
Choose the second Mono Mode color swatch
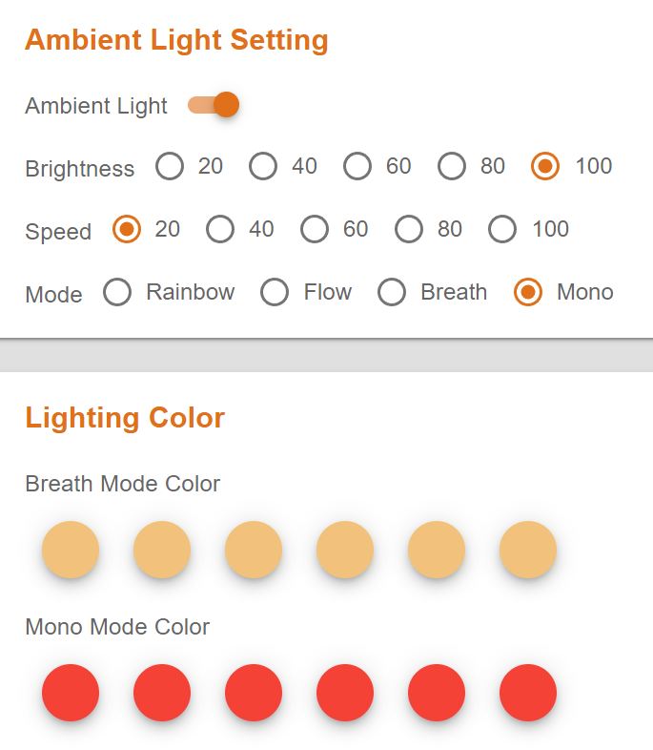pyautogui.click(x=162, y=693)
